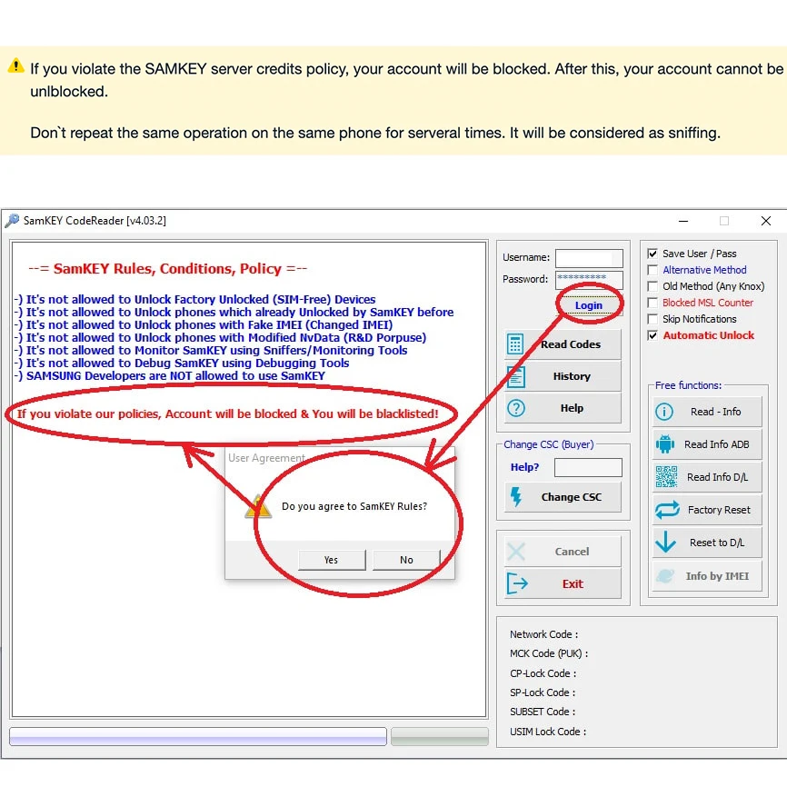Click the 'User Agreement' dialog title
The height and width of the screenshot is (787, 787).
coord(266,458)
